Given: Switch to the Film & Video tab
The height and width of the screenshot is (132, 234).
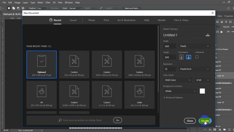Looking at the screenshot, I should pyautogui.click(x=181, y=20).
